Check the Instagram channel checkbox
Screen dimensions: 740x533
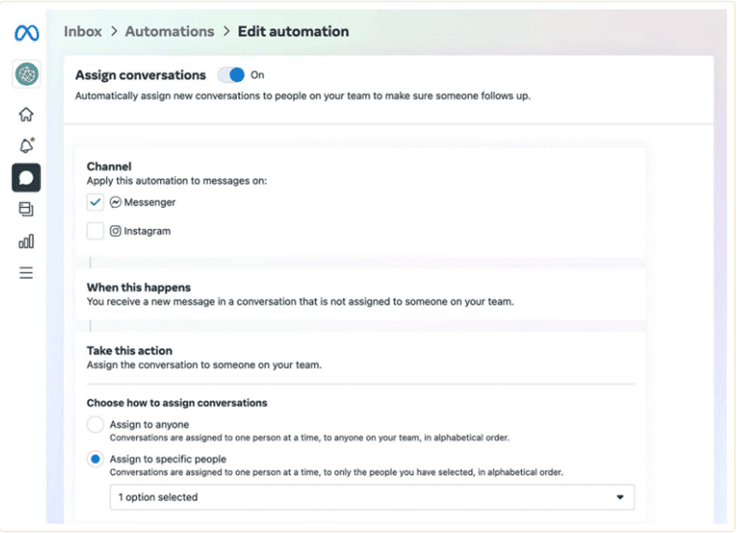coord(96,231)
